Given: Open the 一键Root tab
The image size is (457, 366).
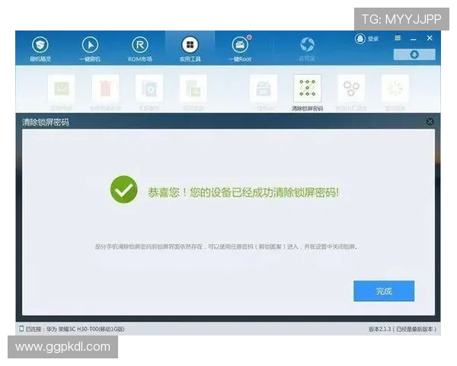Looking at the screenshot, I should (x=240, y=49).
